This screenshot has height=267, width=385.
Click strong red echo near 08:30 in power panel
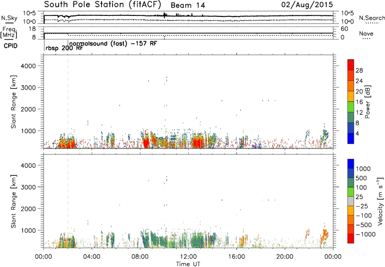coord(146,142)
